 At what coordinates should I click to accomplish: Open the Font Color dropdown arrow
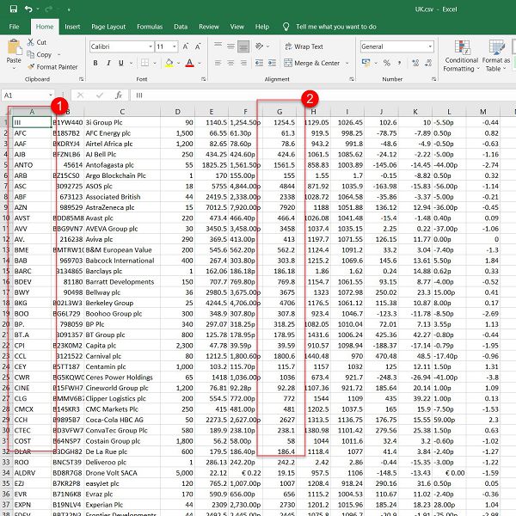(200, 63)
